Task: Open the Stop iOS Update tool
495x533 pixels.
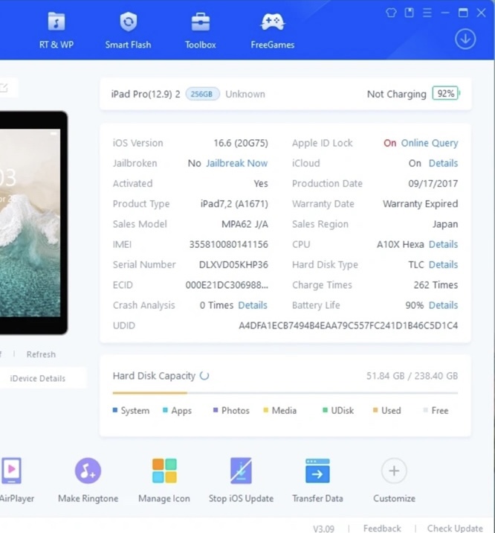Action: pos(241,479)
